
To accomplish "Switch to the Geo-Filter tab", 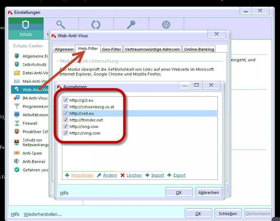I will [x=111, y=49].
